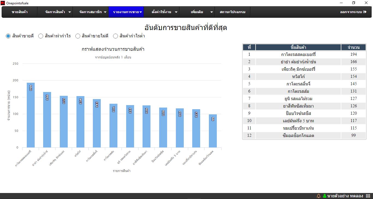
Task: Go to the ขายสินค้า menu item
Action: 20,12
